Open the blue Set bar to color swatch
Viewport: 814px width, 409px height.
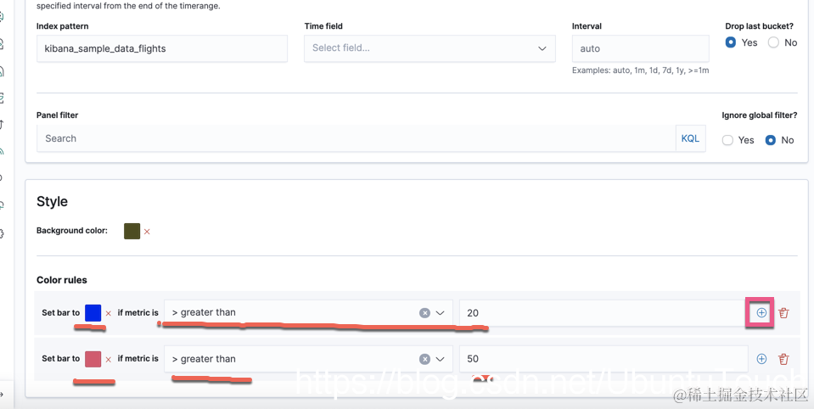93,313
